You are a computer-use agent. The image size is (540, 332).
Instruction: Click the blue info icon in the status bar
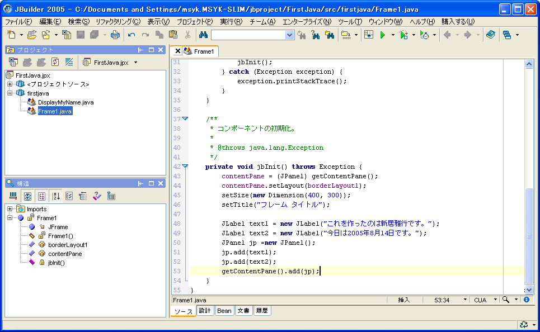(x=526, y=300)
